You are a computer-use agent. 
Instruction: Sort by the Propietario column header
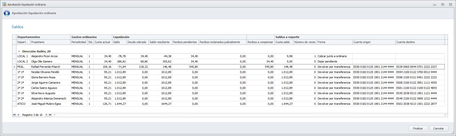click(x=50, y=42)
